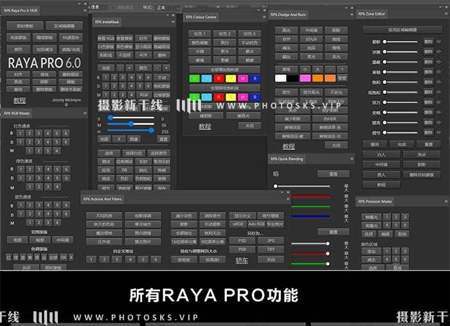Click the sRGB button in Actions And Filters

coord(238,224)
